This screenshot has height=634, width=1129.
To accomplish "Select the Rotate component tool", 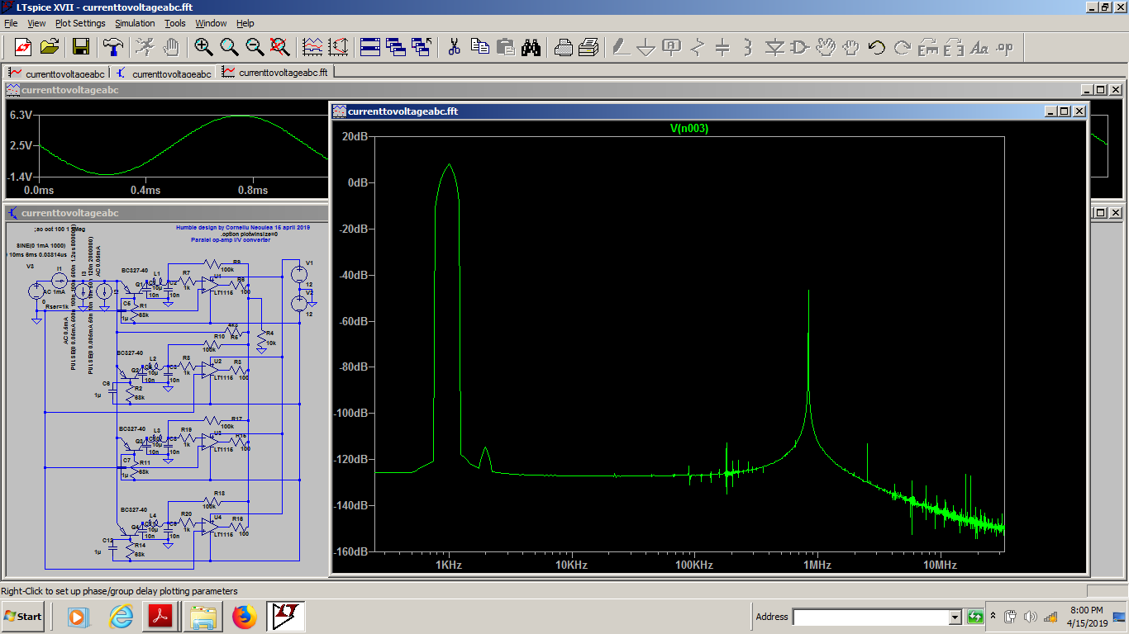I will coord(927,47).
